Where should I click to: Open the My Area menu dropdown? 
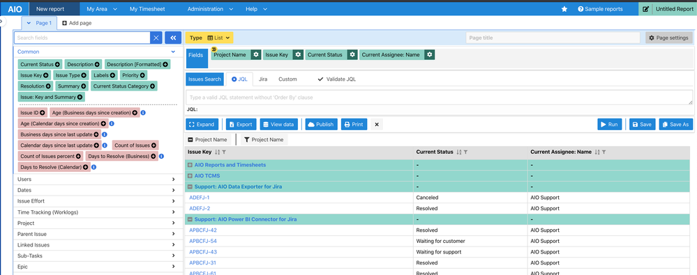pyautogui.click(x=102, y=9)
